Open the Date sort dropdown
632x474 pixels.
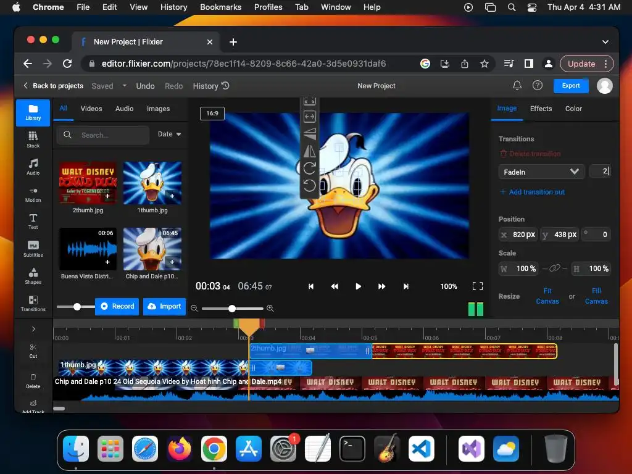click(169, 134)
